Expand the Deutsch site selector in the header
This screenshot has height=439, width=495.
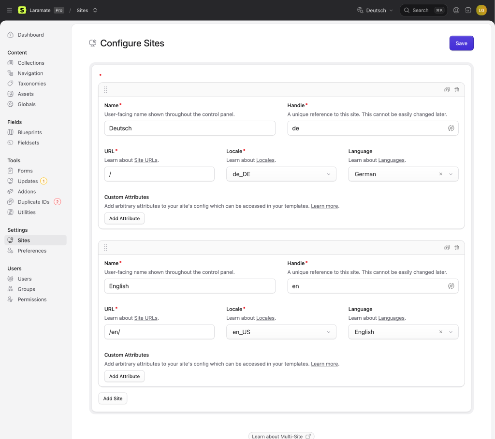tap(375, 10)
